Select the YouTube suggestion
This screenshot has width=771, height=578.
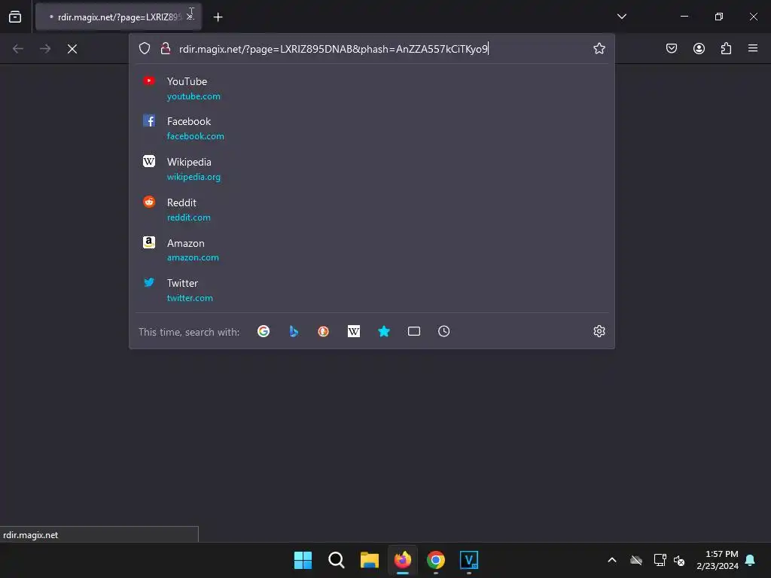[372, 89]
